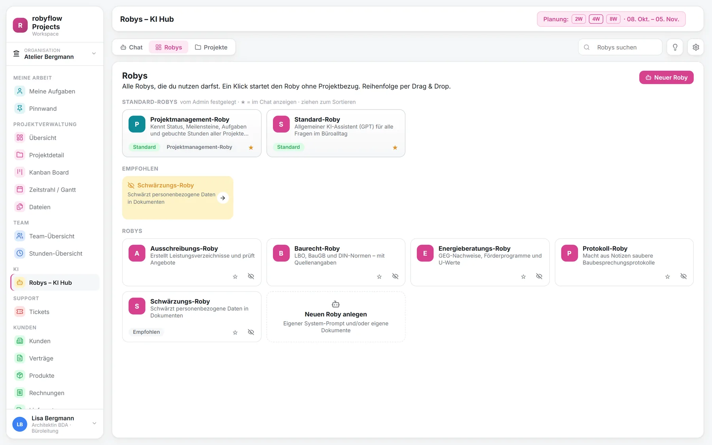Image resolution: width=712 pixels, height=445 pixels.
Task: Toggle visibility of Protokoll-Roby
Action: (x=684, y=276)
